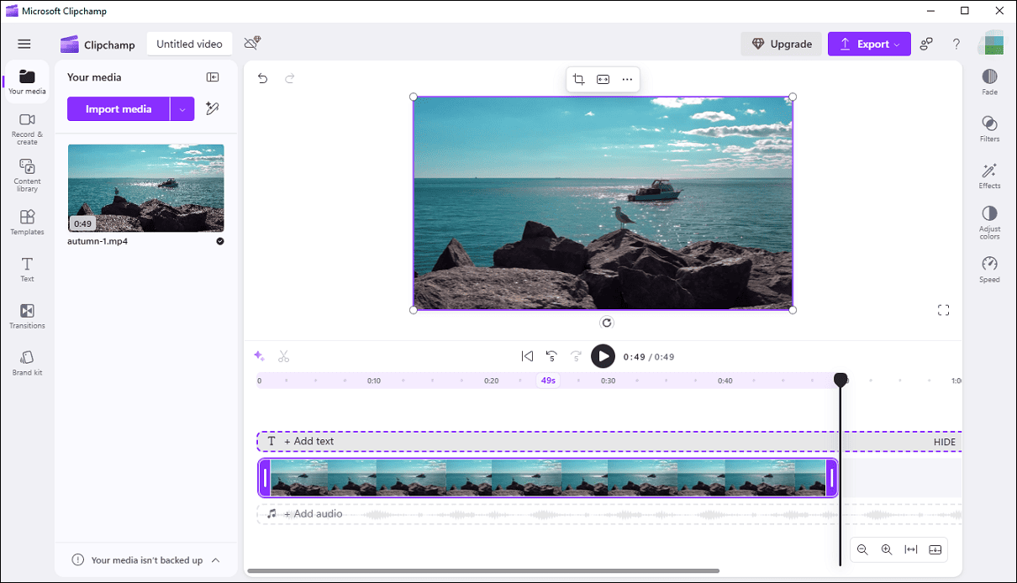This screenshot has width=1017, height=583.
Task: Open the Speed controls
Action: (x=989, y=269)
